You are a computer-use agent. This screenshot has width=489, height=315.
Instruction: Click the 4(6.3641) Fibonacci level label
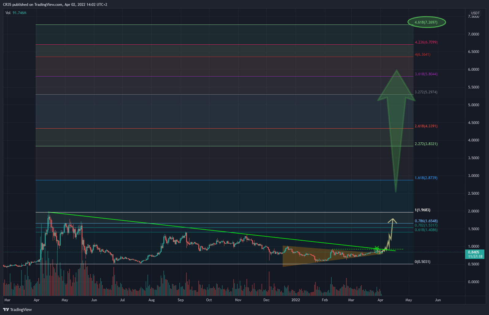(422, 54)
